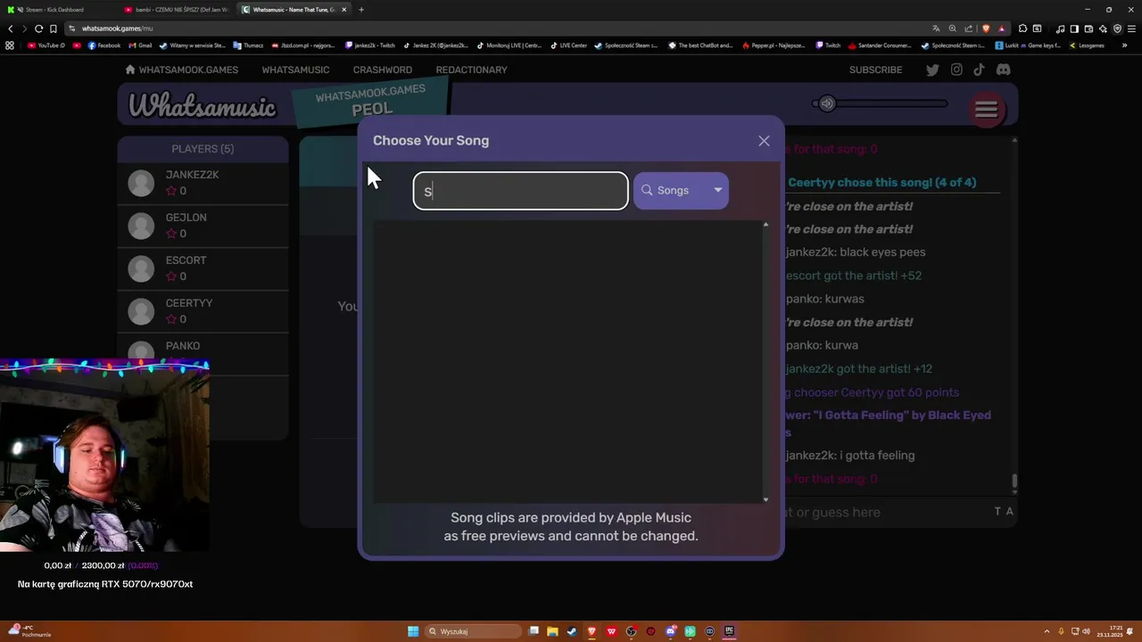Open the Brave Wallet icon
The image size is (1142, 642).
pos(1088,29)
